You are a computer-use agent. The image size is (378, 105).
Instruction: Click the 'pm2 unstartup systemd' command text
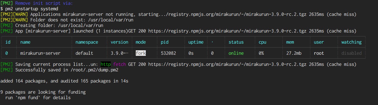pos(31,9)
